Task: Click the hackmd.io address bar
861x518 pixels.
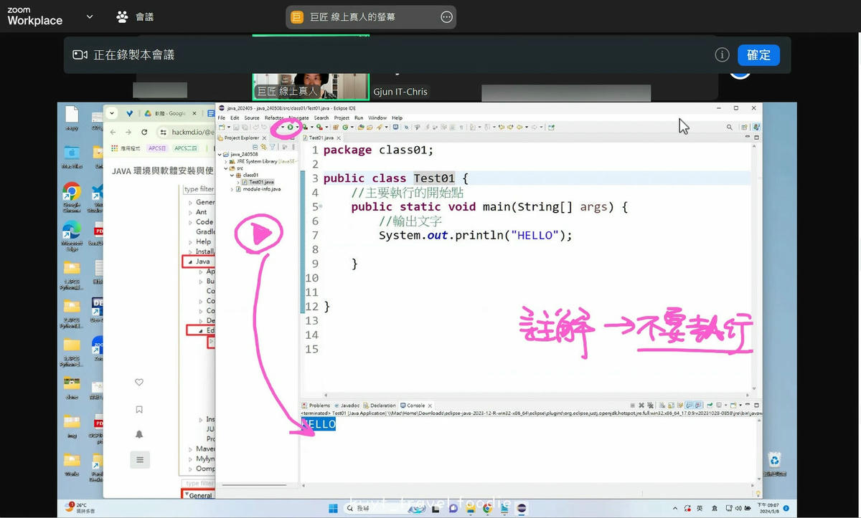Action: [184, 133]
